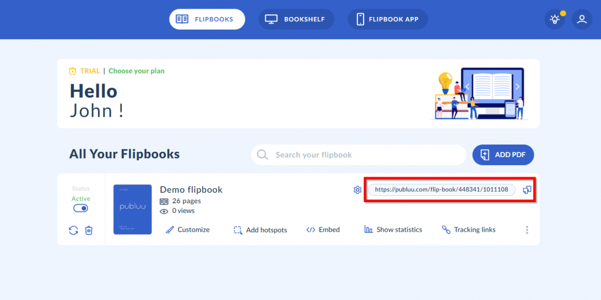Open the user account profile icon
The width and height of the screenshot is (601, 300).
tap(582, 19)
